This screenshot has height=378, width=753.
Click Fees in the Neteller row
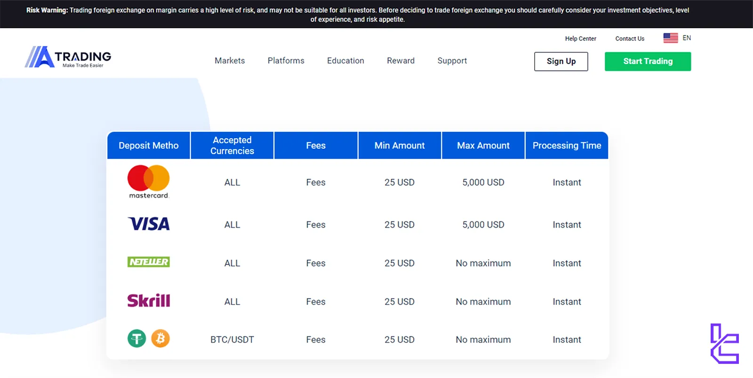pos(316,263)
